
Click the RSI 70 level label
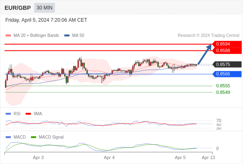tap(219, 121)
